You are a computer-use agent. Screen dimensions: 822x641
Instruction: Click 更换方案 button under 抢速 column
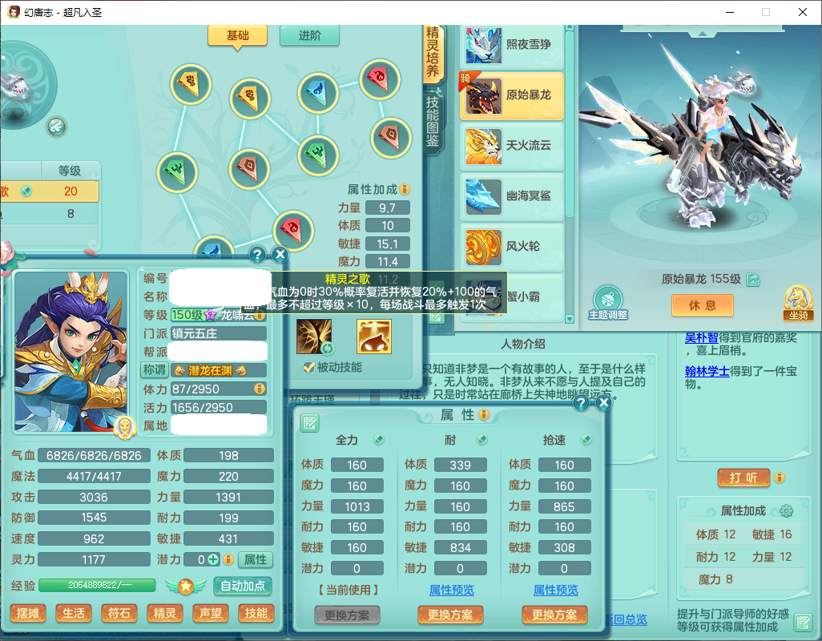point(555,615)
